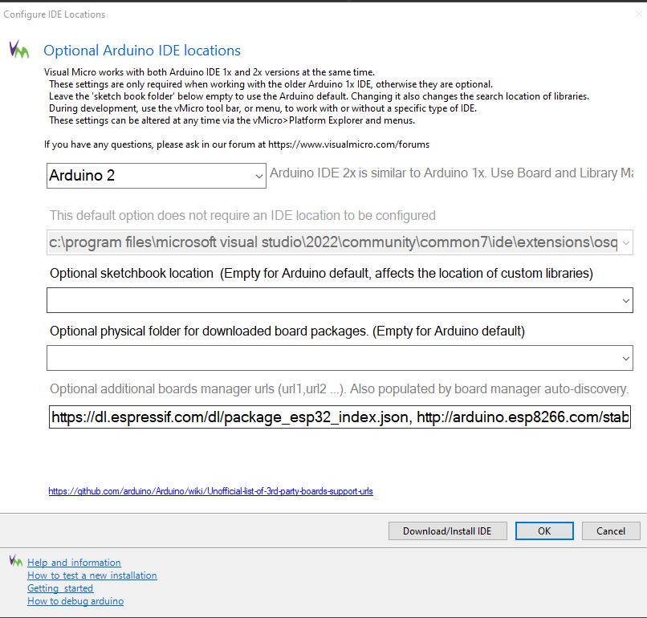Open the unofficial 3rd-party boards support URLs link

pos(210,491)
